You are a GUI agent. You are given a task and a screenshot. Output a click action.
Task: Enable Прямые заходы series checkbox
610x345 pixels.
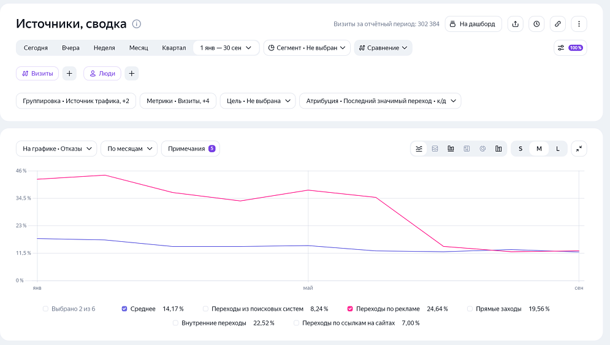coord(470,309)
